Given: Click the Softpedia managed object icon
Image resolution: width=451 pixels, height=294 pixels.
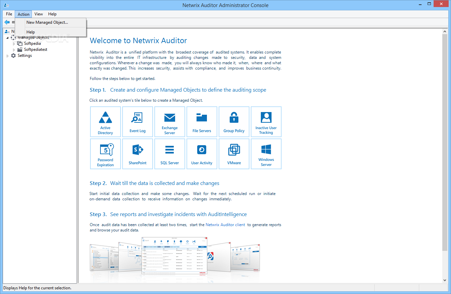Looking at the screenshot, I should click(x=20, y=43).
